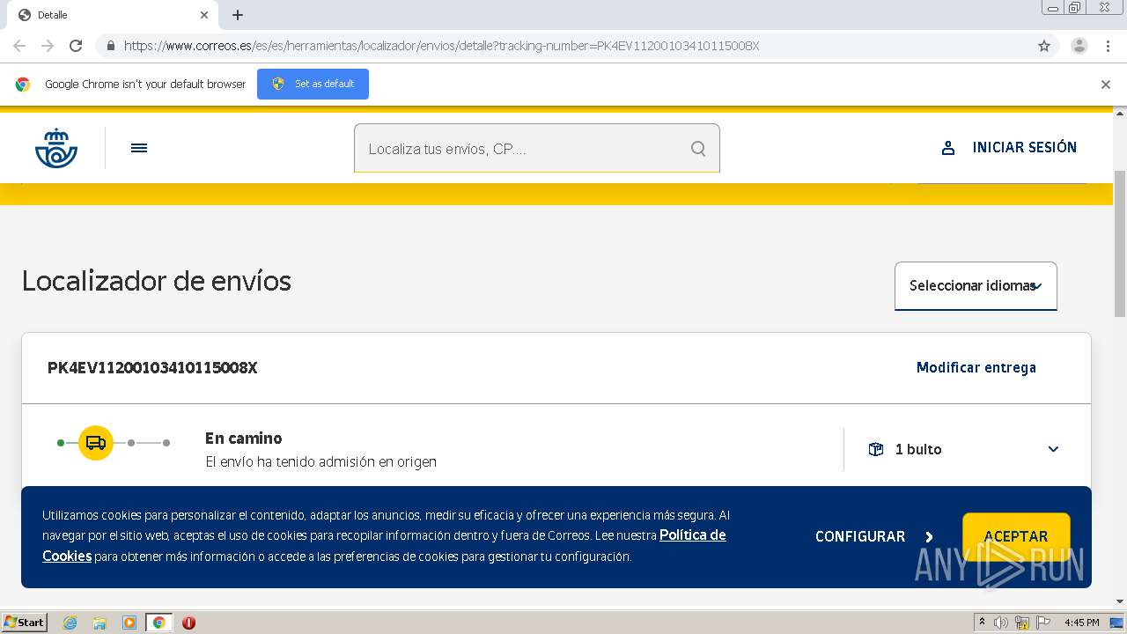Click Modificar entrega link
The image size is (1127, 634).
click(x=976, y=367)
